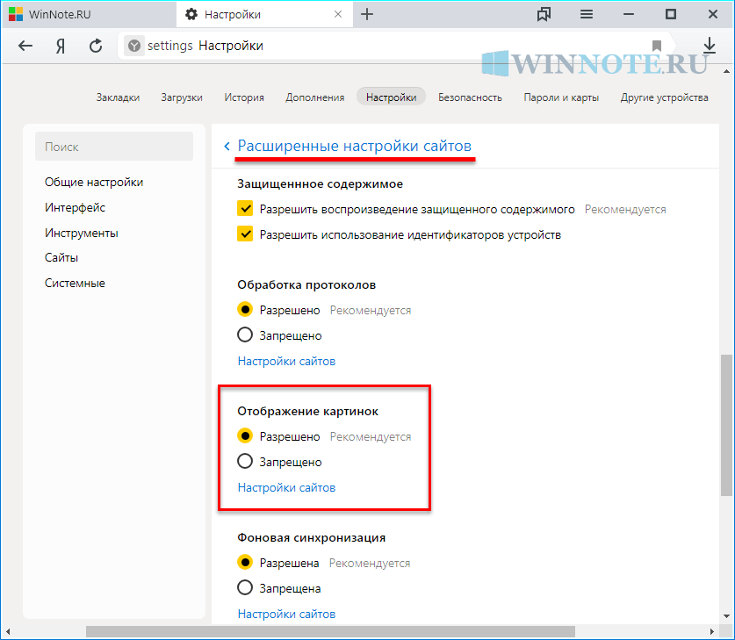Open the "Безопасность" settings tab

click(470, 97)
